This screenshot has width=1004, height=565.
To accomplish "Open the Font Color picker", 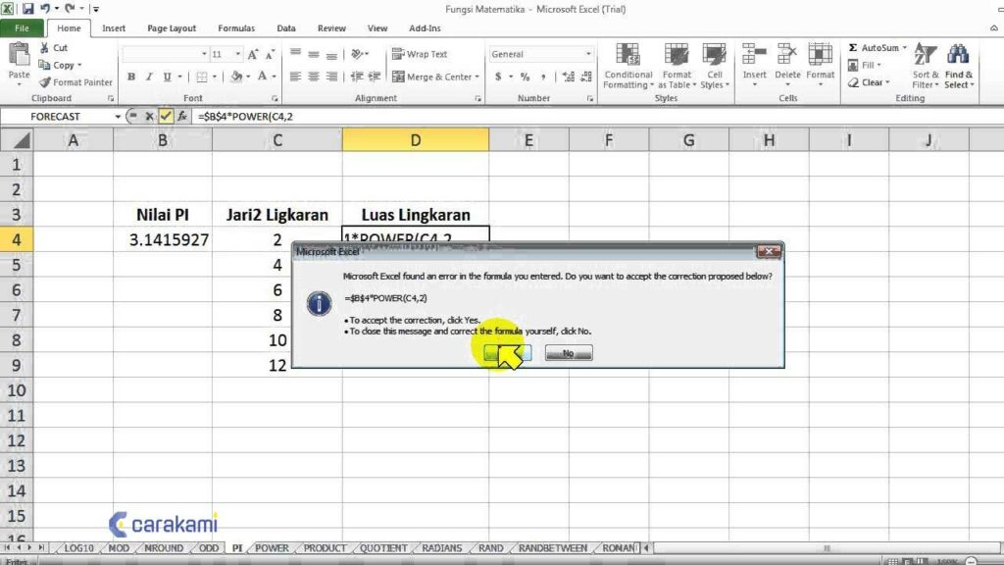I will [x=275, y=77].
